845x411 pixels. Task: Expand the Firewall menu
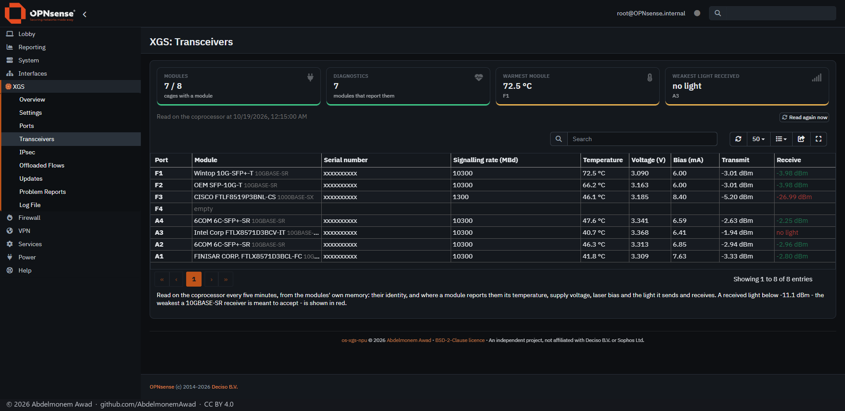[x=70, y=218]
